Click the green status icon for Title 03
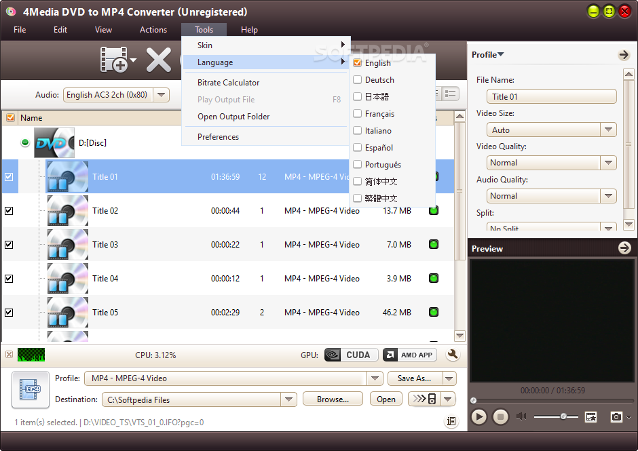 tap(434, 244)
